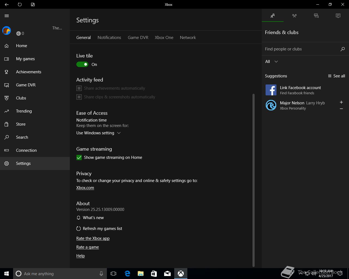The image size is (349, 279).
Task: Click the user avatar picture
Action: click(7, 31)
